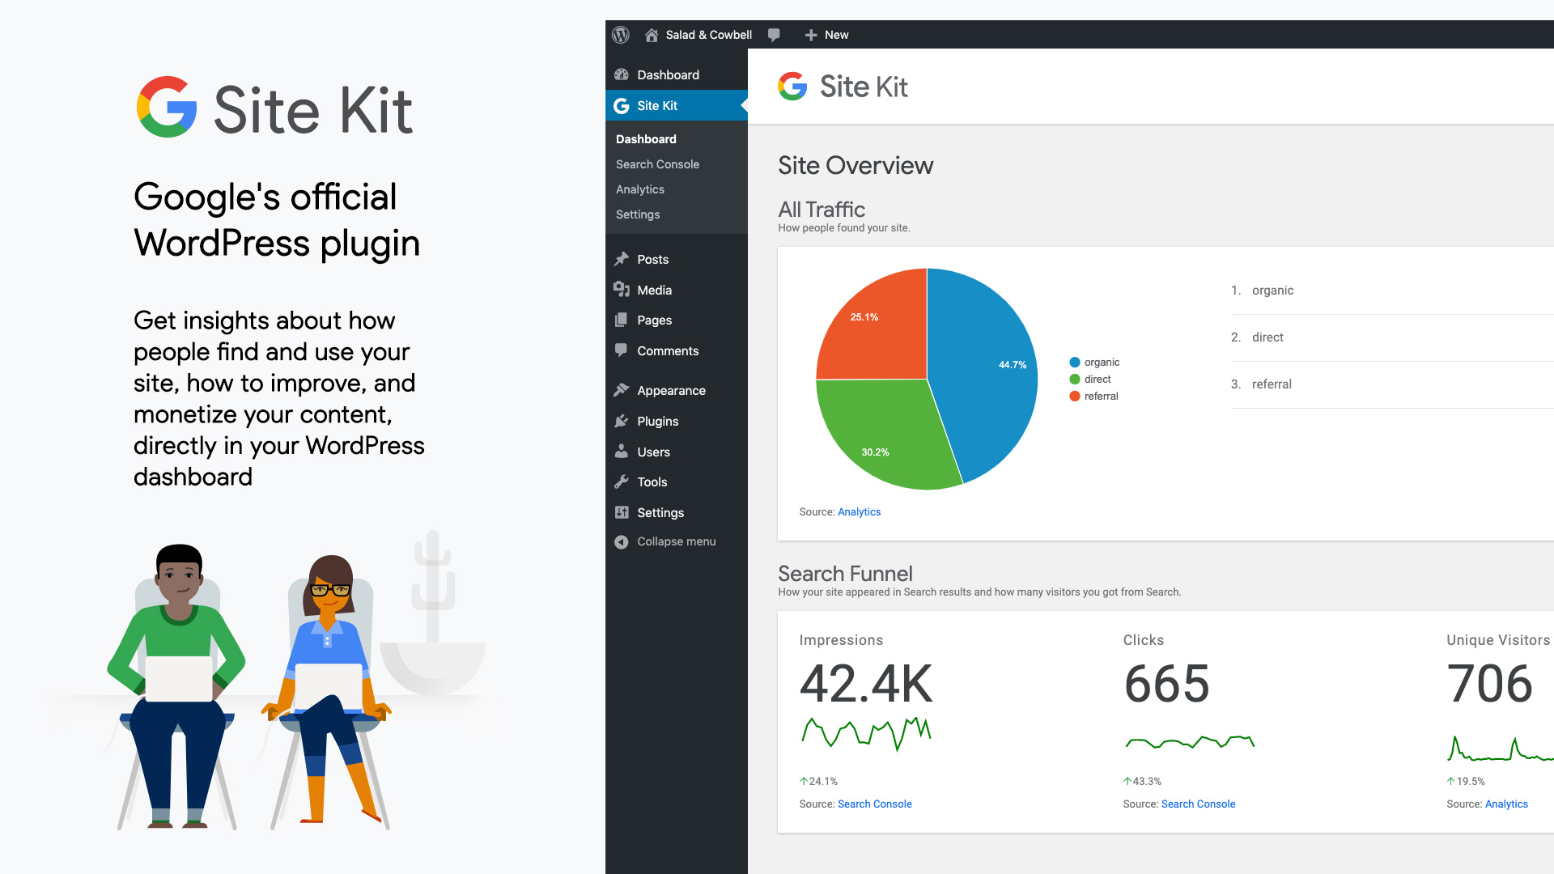Viewport: 1554px width, 874px height.
Task: Click the referral legend red dot
Action: [1075, 396]
